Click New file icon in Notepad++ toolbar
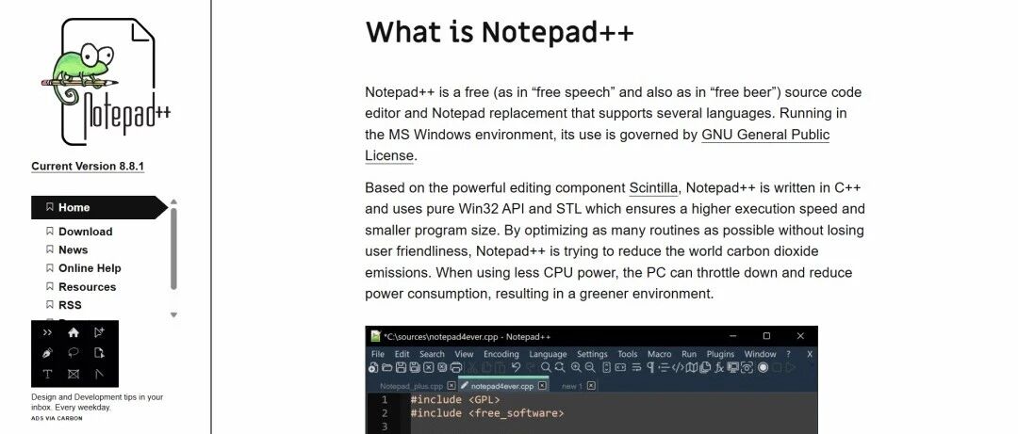This screenshot has width=1018, height=434. (372, 367)
